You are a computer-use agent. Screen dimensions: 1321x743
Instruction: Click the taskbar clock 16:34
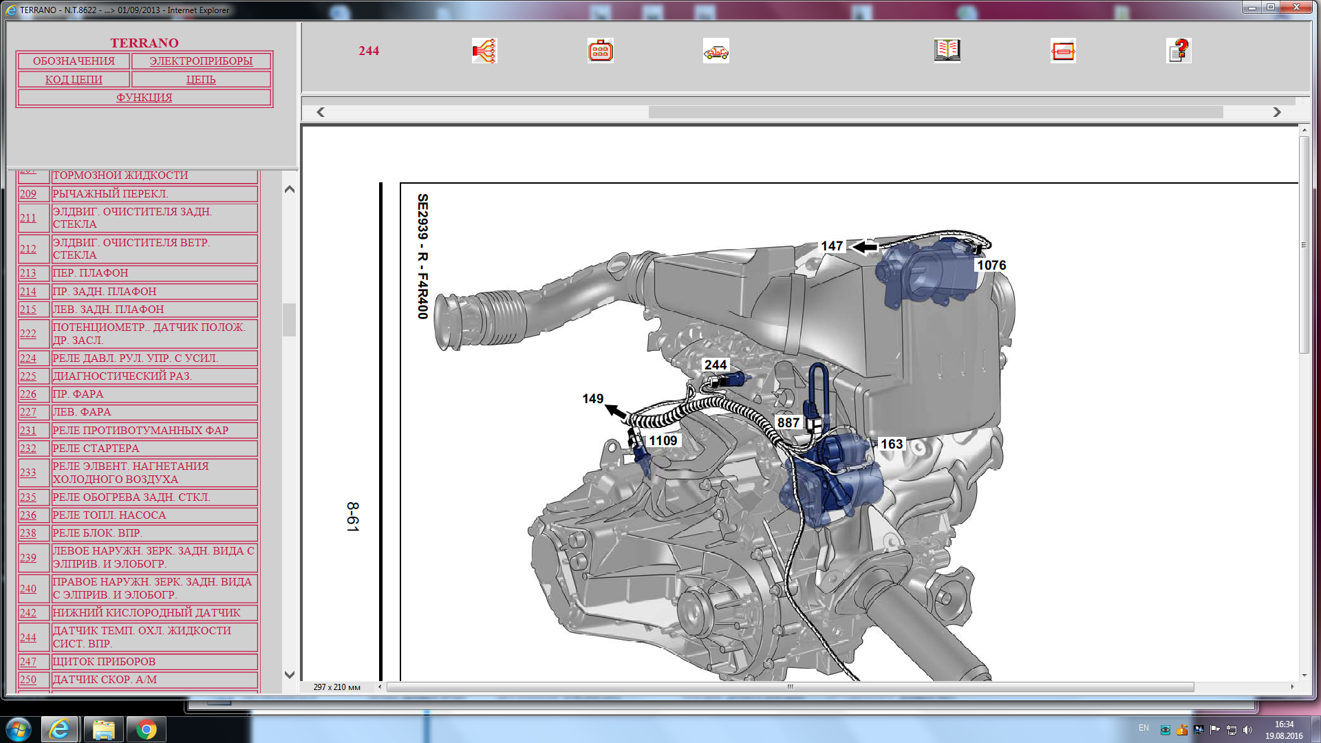pyautogui.click(x=1284, y=724)
